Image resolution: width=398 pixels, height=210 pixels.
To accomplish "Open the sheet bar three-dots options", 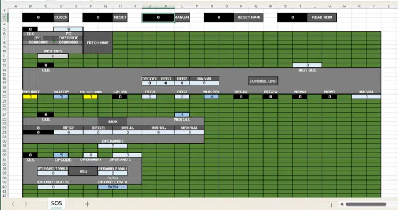I will [x=332, y=204].
